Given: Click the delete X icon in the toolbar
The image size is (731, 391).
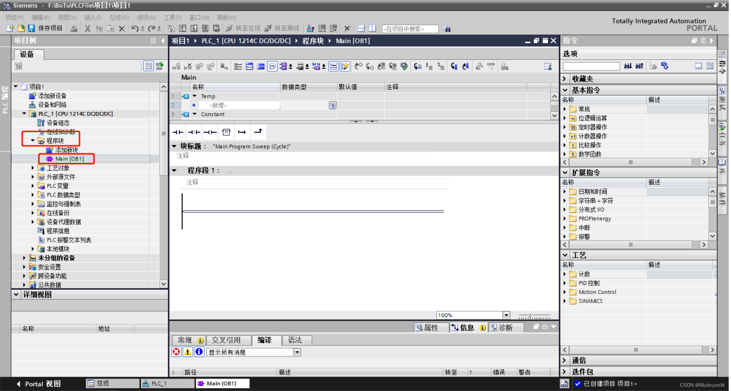Looking at the screenshot, I should [x=122, y=28].
